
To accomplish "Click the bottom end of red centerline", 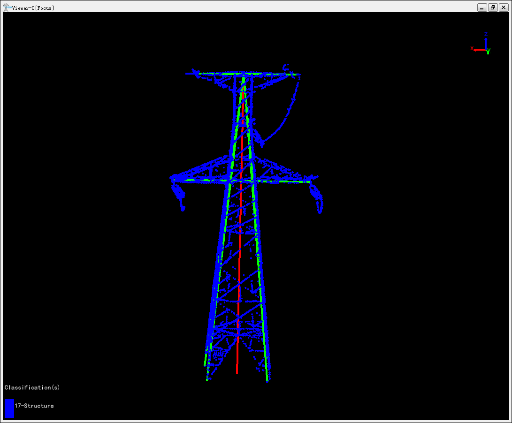I will click(237, 371).
